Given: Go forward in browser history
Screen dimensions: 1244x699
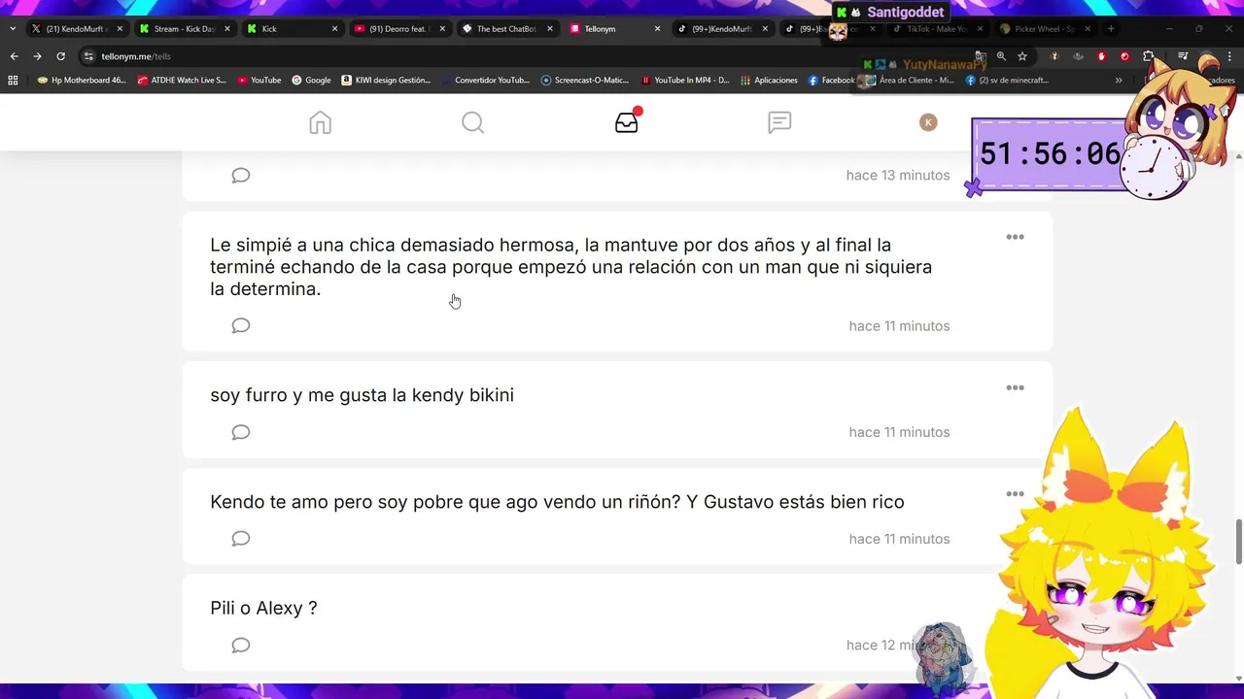Looking at the screenshot, I should (37, 56).
